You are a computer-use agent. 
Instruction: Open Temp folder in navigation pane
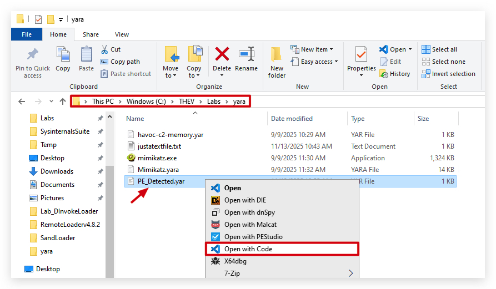[x=48, y=145]
